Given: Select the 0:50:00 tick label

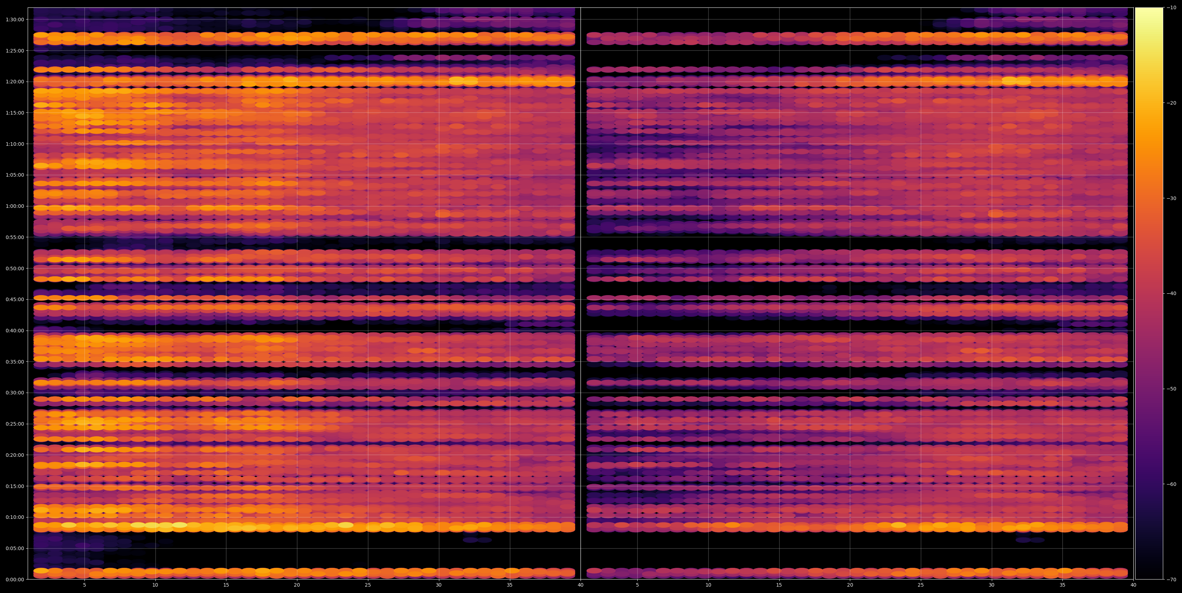Looking at the screenshot, I should (15, 268).
